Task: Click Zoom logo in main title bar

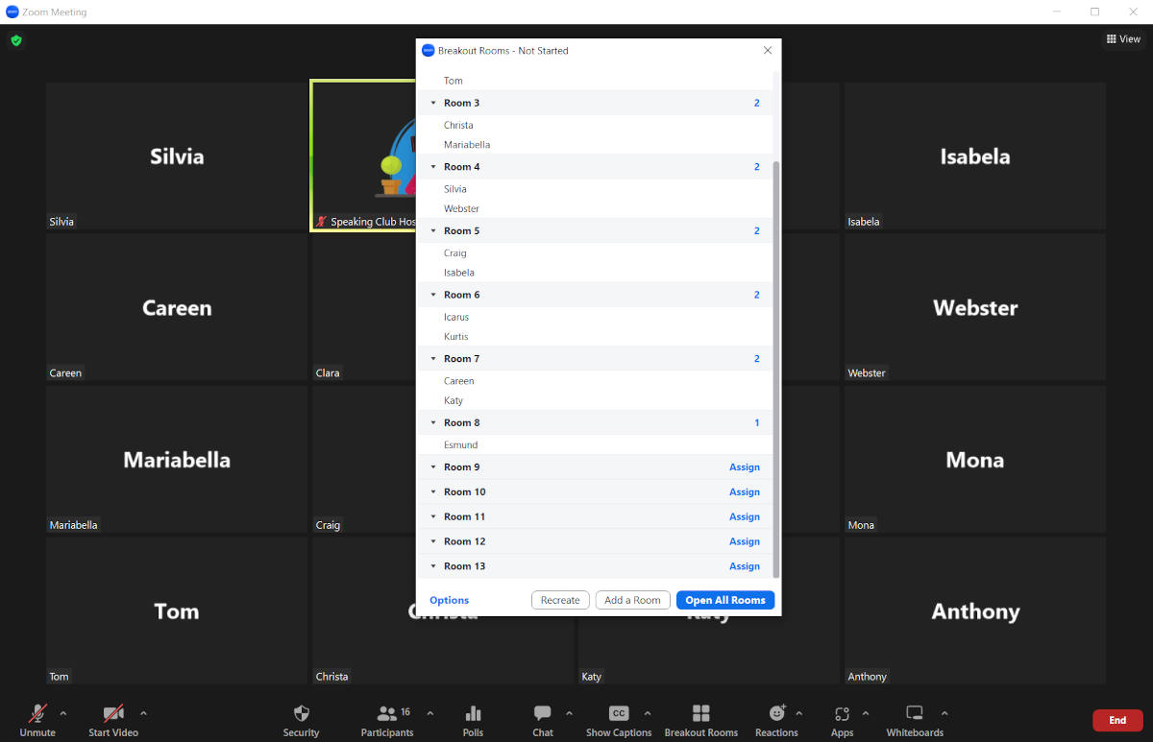Action: click(x=12, y=12)
